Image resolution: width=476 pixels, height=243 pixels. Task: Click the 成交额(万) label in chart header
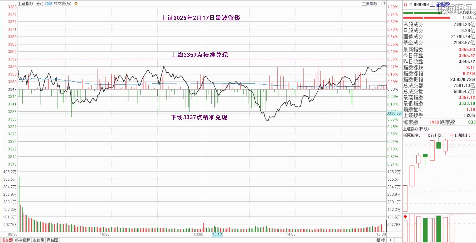click(62, 4)
